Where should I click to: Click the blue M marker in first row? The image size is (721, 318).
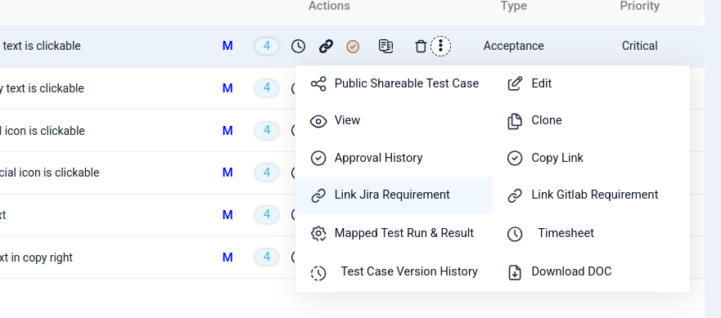[x=228, y=46]
